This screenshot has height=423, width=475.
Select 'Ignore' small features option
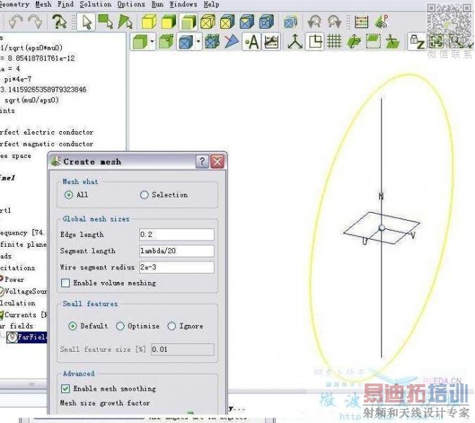tap(172, 326)
